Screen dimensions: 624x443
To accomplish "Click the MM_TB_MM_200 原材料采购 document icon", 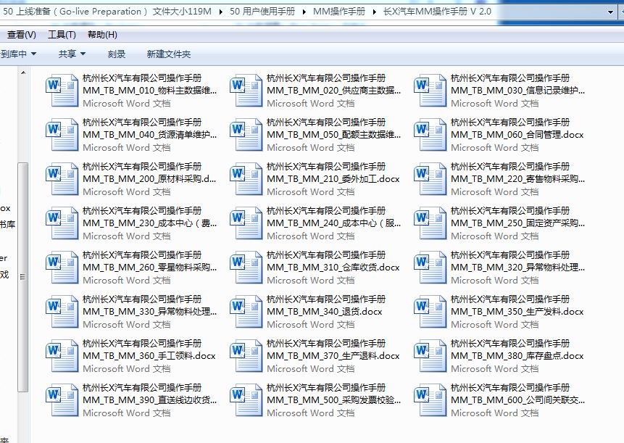I will [x=62, y=178].
